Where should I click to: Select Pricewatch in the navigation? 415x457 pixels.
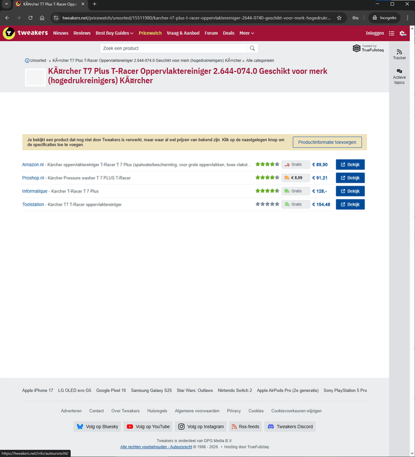tap(150, 33)
